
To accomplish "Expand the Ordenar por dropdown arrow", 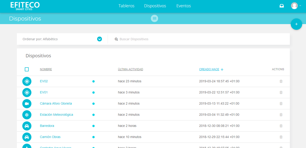I will coord(100,39).
